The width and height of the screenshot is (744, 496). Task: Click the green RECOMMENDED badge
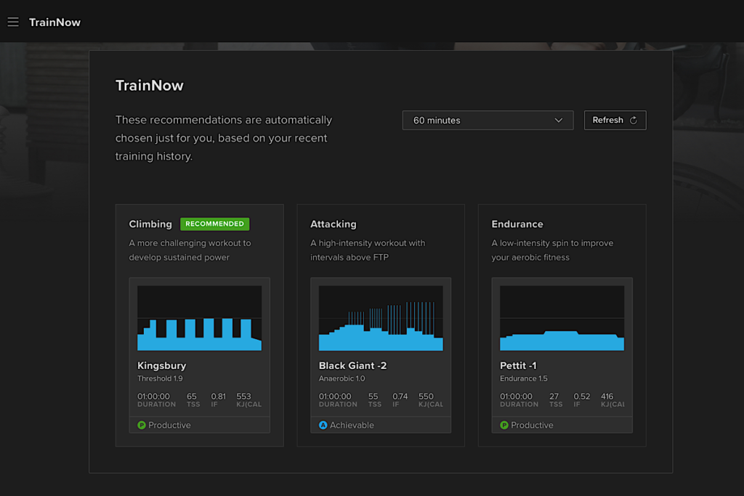click(214, 224)
